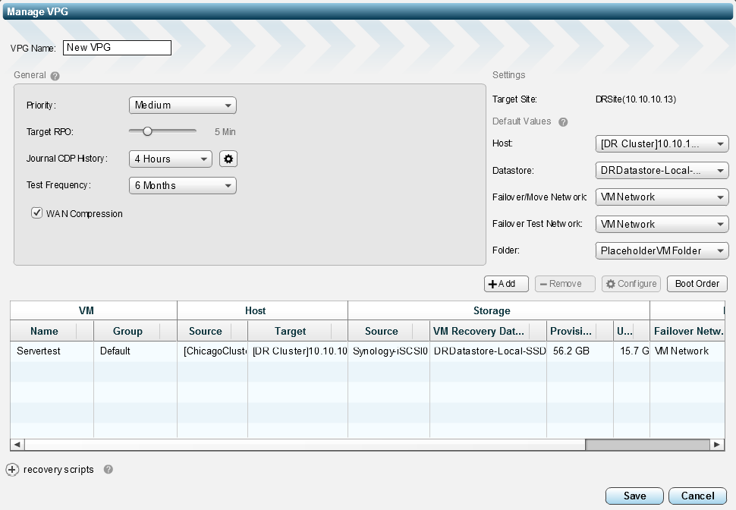Open the Folder dropdown
The height and width of the screenshot is (510, 736).
[x=662, y=250]
